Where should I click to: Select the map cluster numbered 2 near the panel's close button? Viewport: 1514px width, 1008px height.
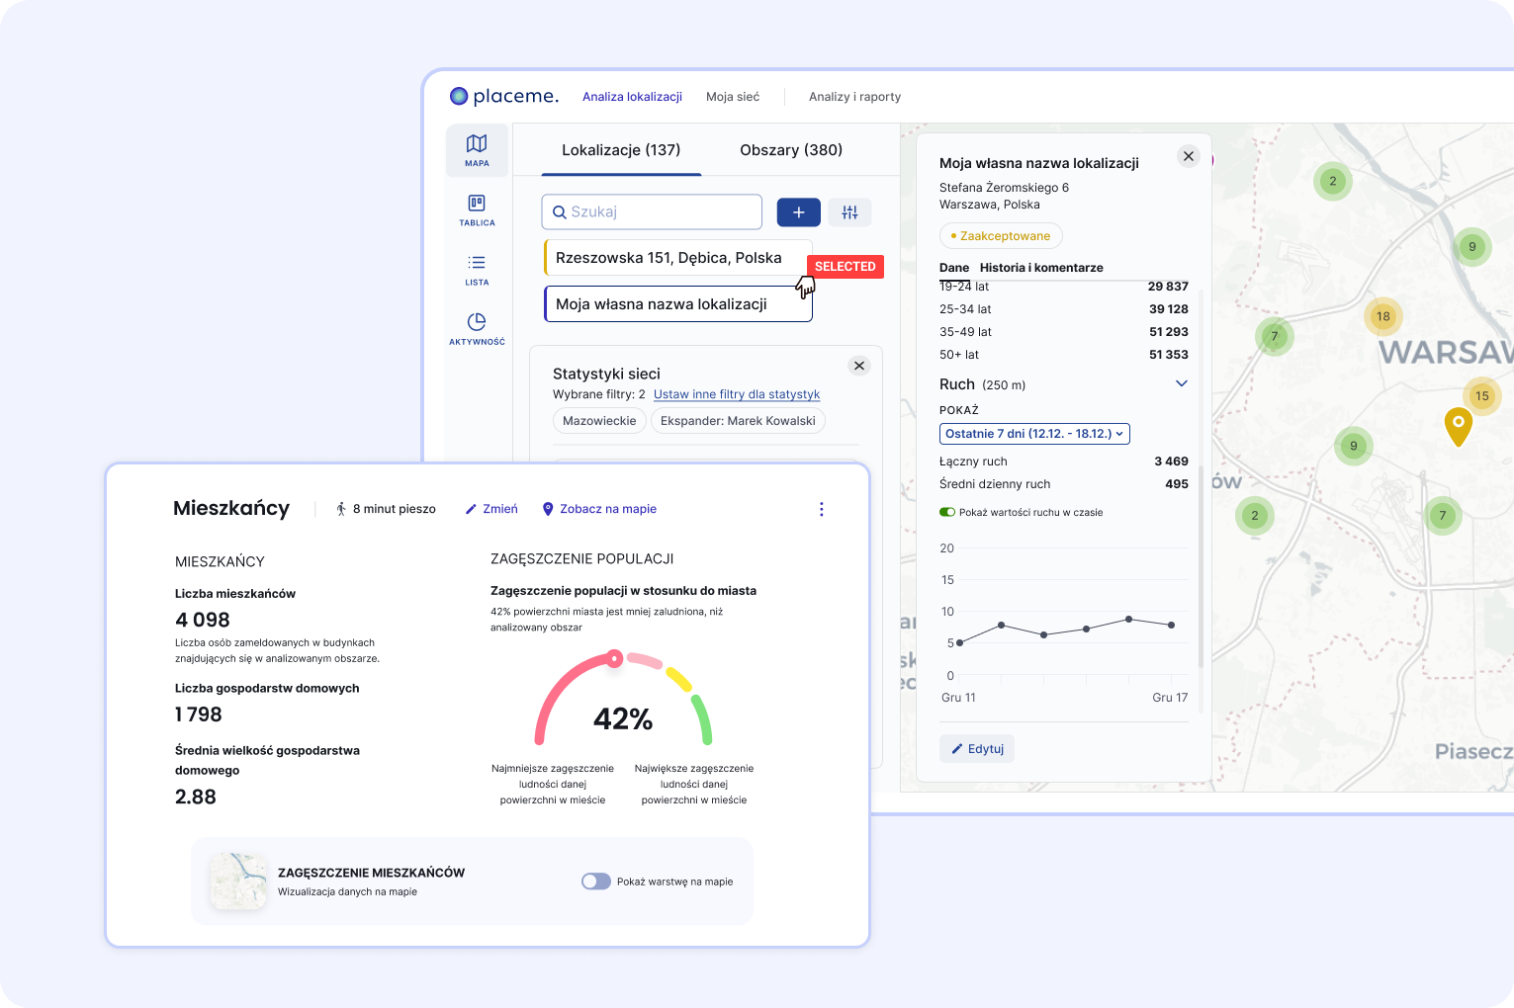coord(1333,181)
